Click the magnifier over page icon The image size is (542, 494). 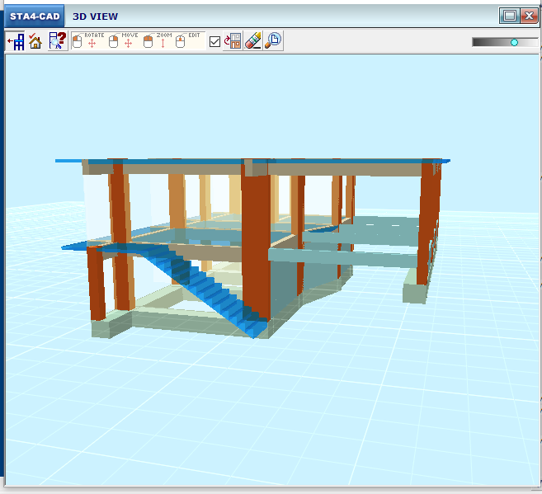pos(273,41)
